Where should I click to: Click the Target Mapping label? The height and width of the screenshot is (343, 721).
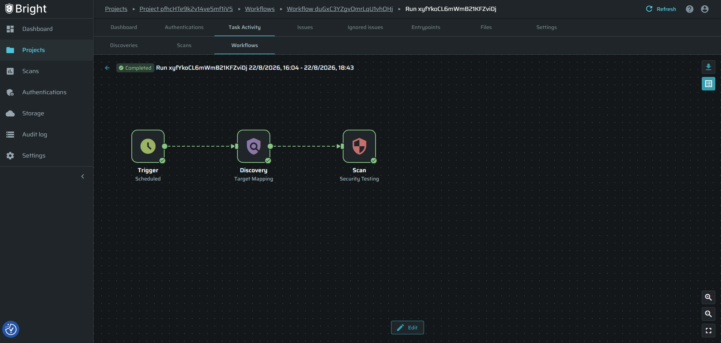point(254,179)
